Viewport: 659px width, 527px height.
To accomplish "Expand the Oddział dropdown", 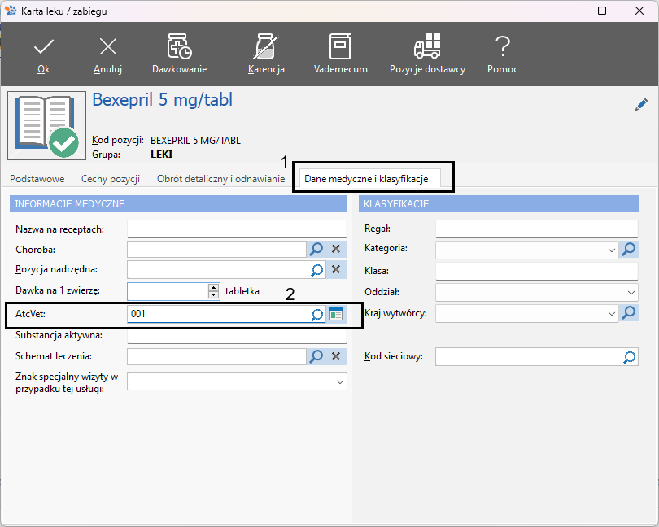I will 631,293.
